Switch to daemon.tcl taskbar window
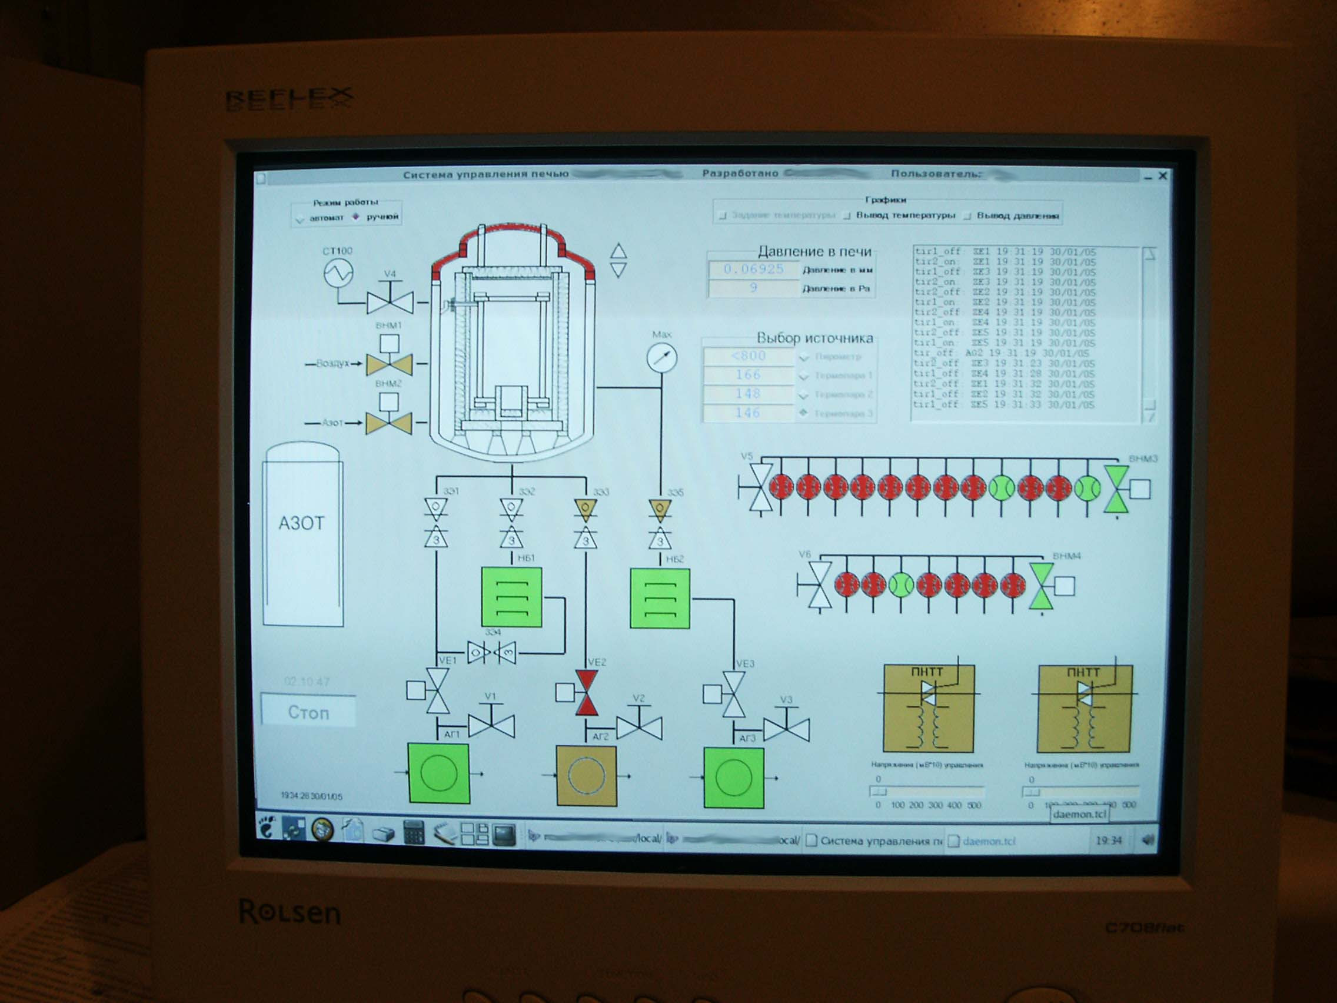The height and width of the screenshot is (1003, 1337). pos(988,841)
